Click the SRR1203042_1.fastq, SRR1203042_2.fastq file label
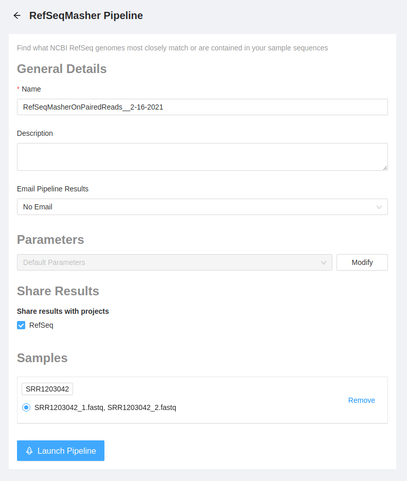The width and height of the screenshot is (407, 481). [105, 407]
